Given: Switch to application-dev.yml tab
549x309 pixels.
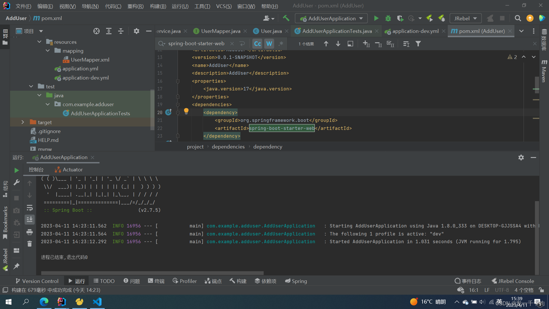Looking at the screenshot, I should click(x=415, y=31).
